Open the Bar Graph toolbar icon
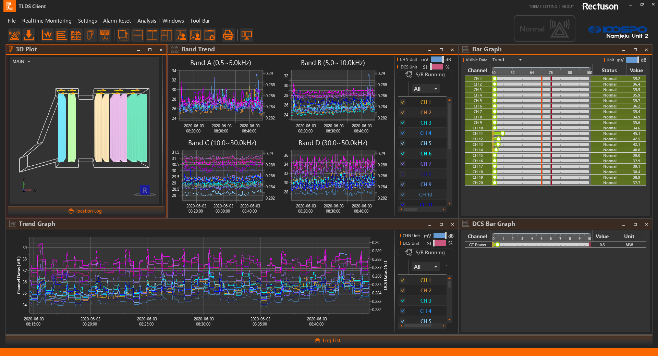This screenshot has width=658, height=356. coord(61,35)
